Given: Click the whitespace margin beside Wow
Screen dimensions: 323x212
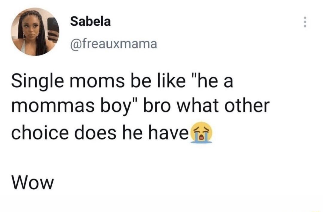Looking at the screenshot, I should pyautogui.click(x=179, y=183).
